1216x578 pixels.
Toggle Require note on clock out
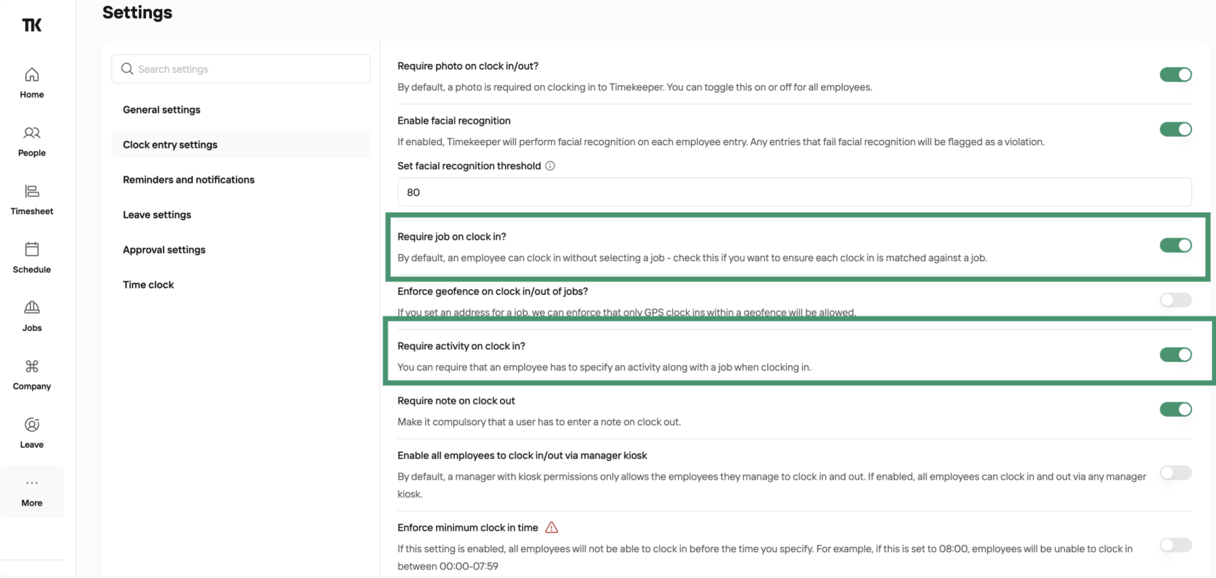tap(1176, 409)
